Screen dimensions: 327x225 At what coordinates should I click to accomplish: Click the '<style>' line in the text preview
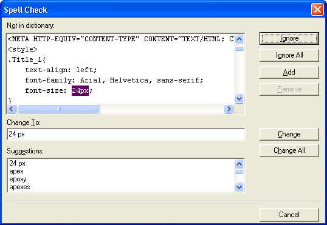coord(22,50)
